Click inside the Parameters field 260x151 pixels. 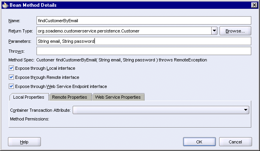click(144, 41)
